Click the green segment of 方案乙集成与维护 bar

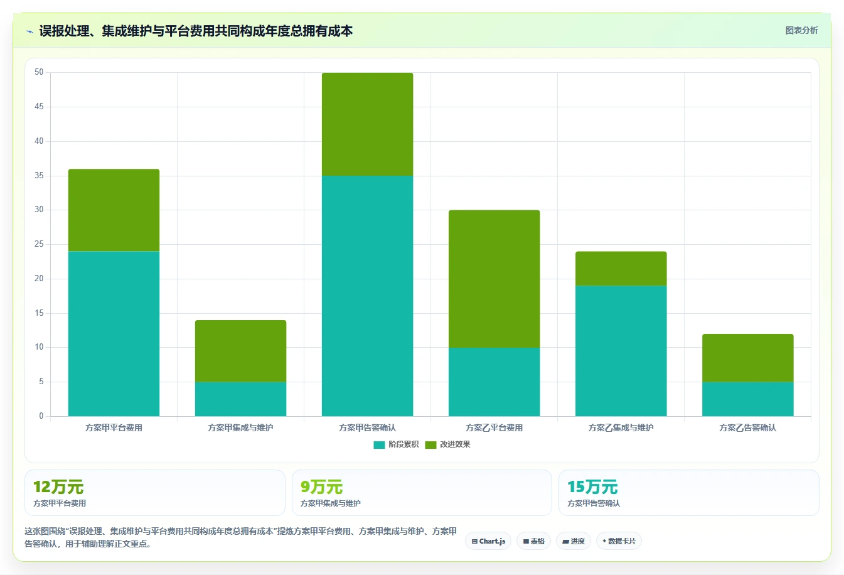pyautogui.click(x=621, y=269)
